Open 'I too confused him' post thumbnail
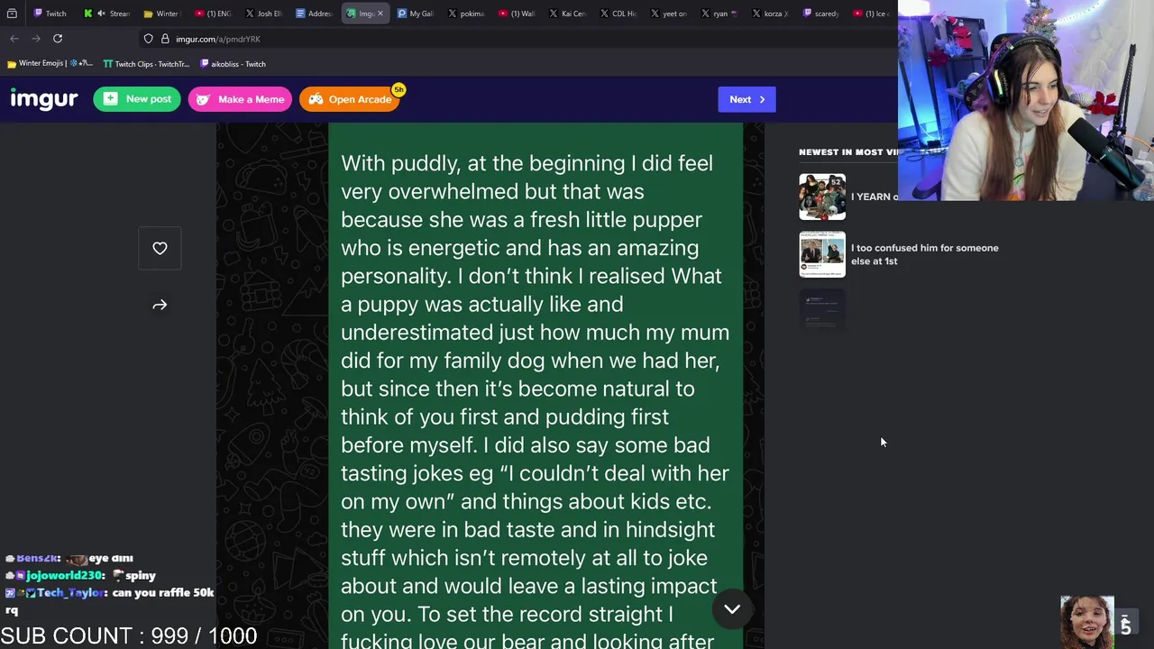Screen dimensions: 1154x649 click(x=822, y=254)
